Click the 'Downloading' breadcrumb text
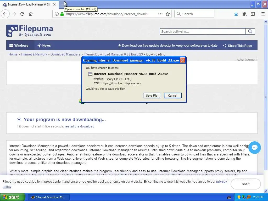This screenshot has height=201, width=268. point(156,54)
